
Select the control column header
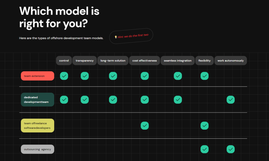[x=64, y=61]
